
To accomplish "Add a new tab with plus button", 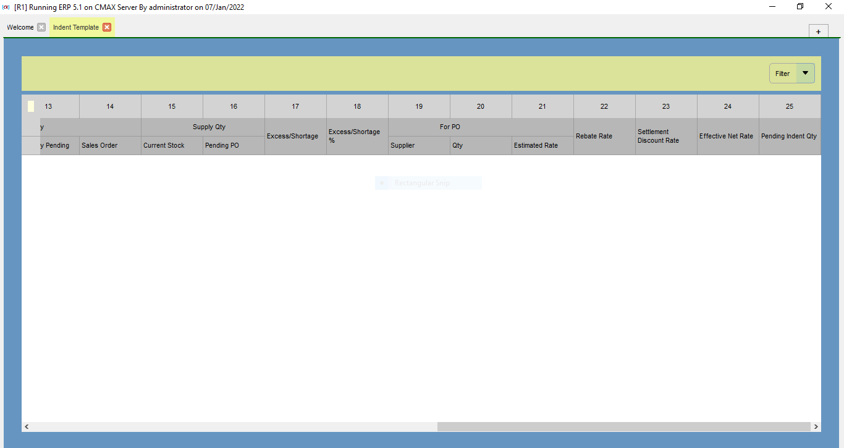I will (x=818, y=32).
